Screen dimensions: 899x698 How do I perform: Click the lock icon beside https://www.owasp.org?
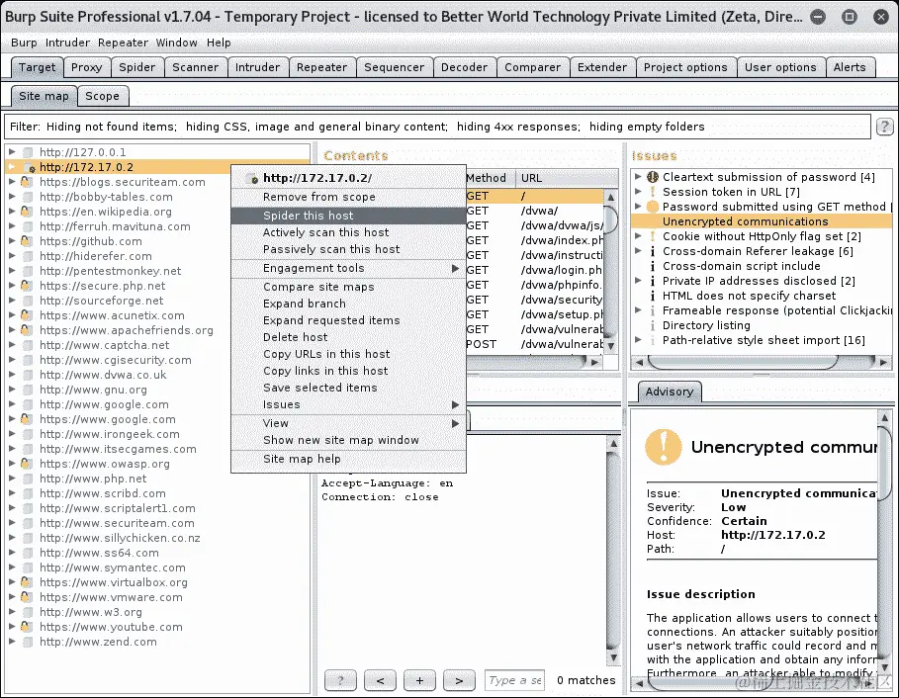coord(27,464)
